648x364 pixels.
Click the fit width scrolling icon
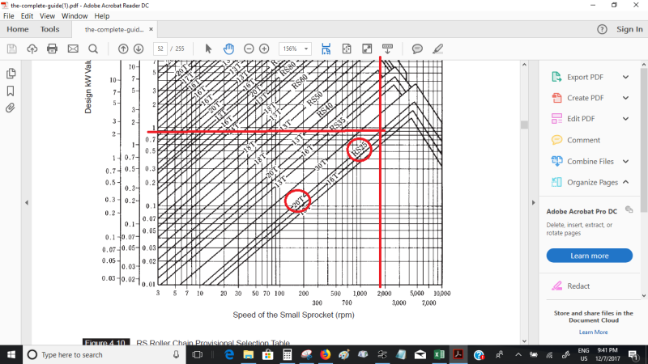click(326, 49)
